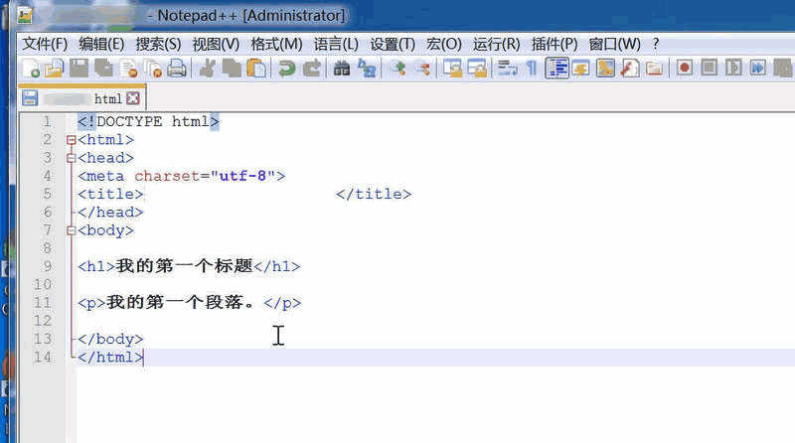Run macro multiple times icon

(758, 68)
